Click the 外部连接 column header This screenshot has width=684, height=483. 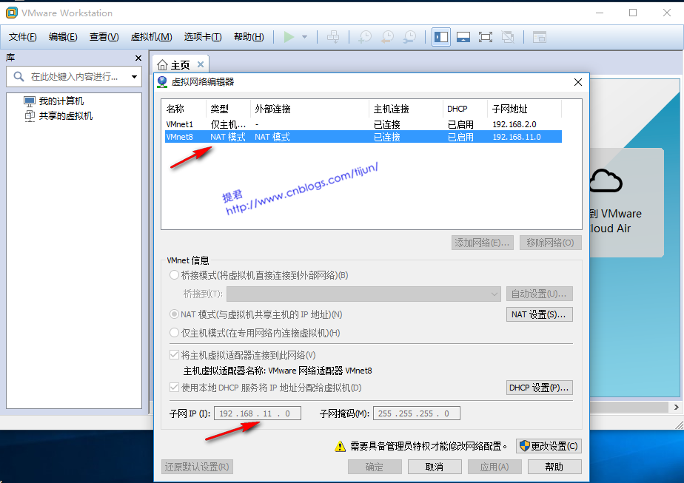[310, 109]
